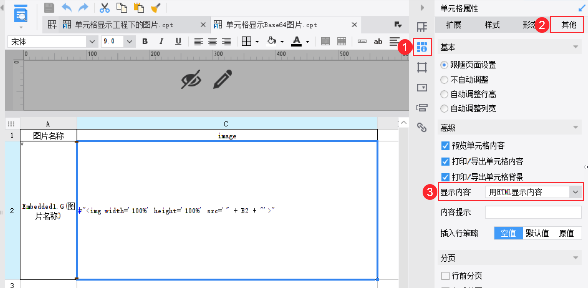Click the undo arrow icon

[66, 8]
